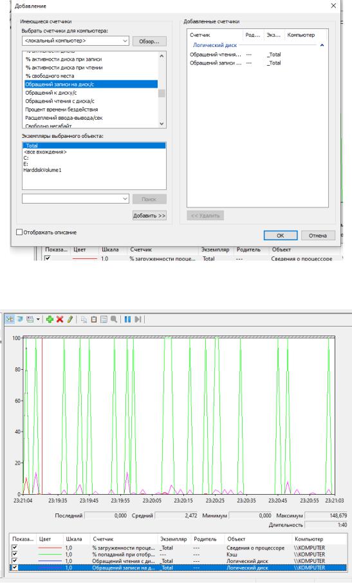The image size is (352, 583).
Task: Click the Обзор... button
Action: click(149, 41)
